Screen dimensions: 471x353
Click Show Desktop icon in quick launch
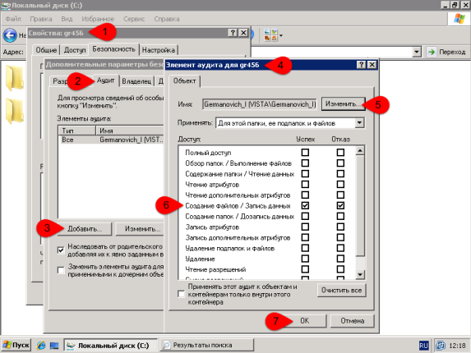pos(54,346)
